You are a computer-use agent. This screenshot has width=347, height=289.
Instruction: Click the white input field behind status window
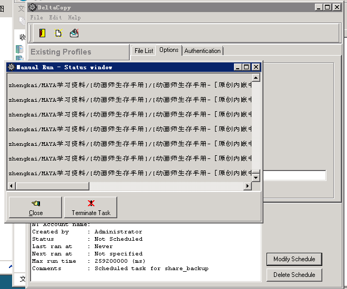click(x=294, y=175)
